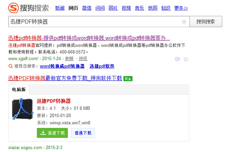Expand the 更多>> categories link
Image resolution: width=230 pixels, height=152 pixels.
(x=181, y=8)
